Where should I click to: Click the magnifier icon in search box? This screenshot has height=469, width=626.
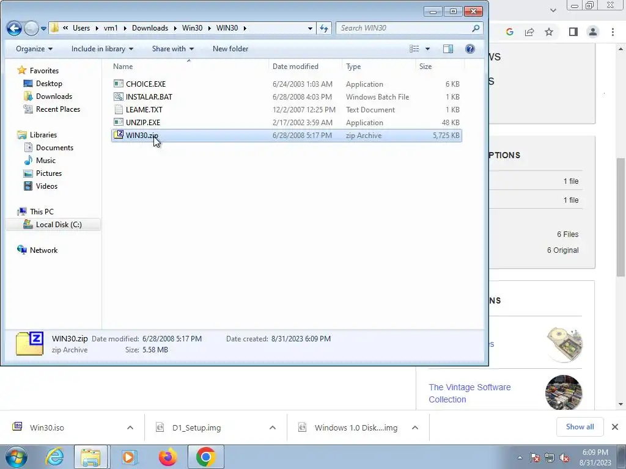click(x=476, y=28)
